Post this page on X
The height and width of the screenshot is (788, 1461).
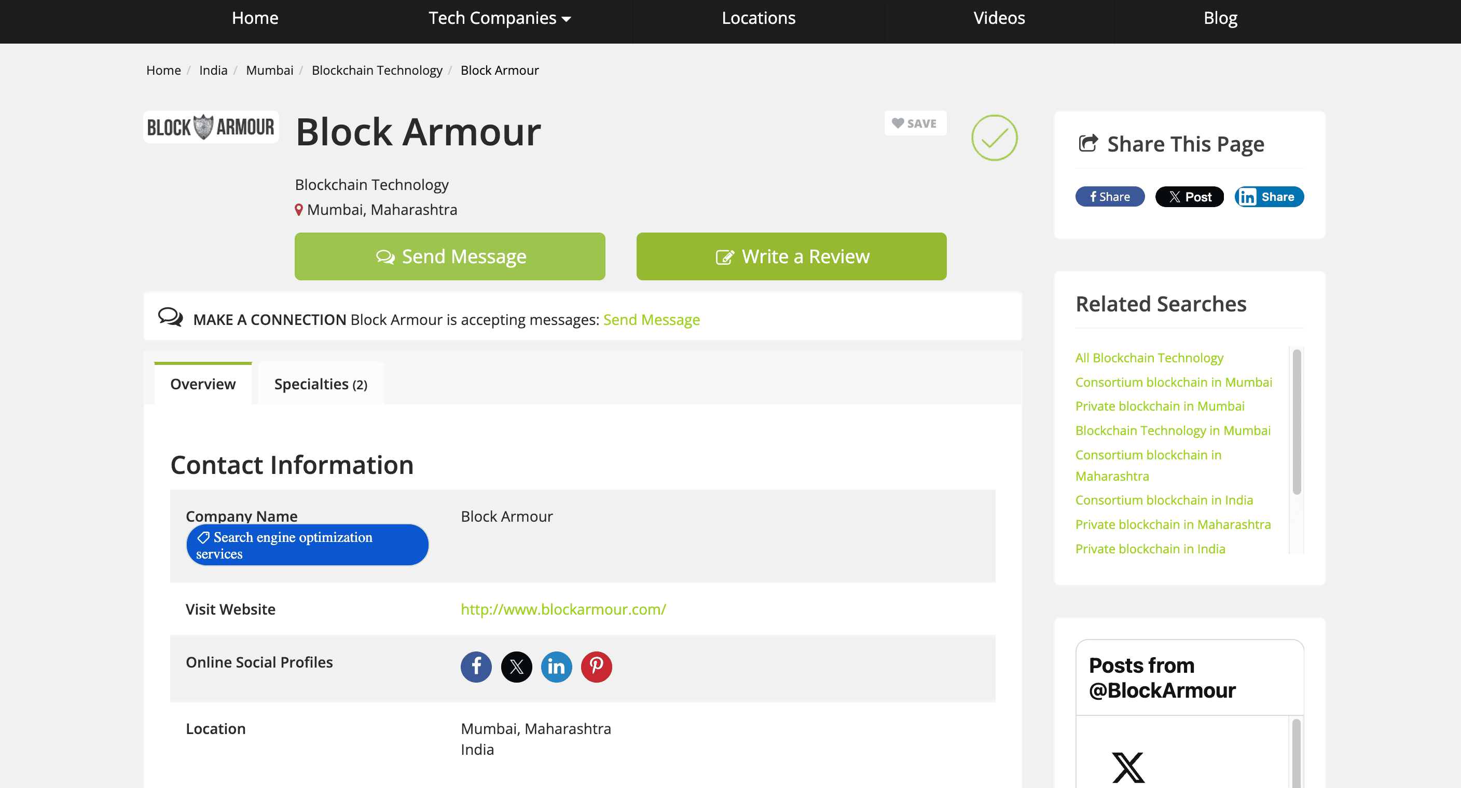tap(1189, 197)
